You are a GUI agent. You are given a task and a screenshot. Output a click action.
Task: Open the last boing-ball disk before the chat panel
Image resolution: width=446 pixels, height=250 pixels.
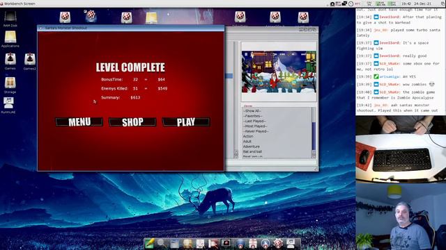click(303, 17)
